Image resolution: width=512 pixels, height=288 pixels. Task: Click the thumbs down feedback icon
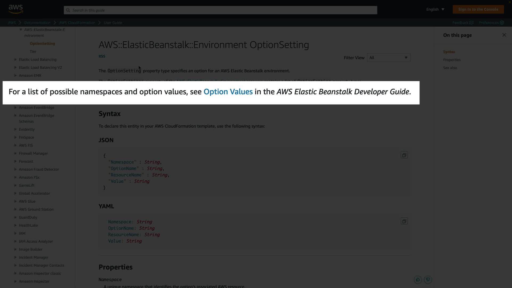tap(428, 279)
